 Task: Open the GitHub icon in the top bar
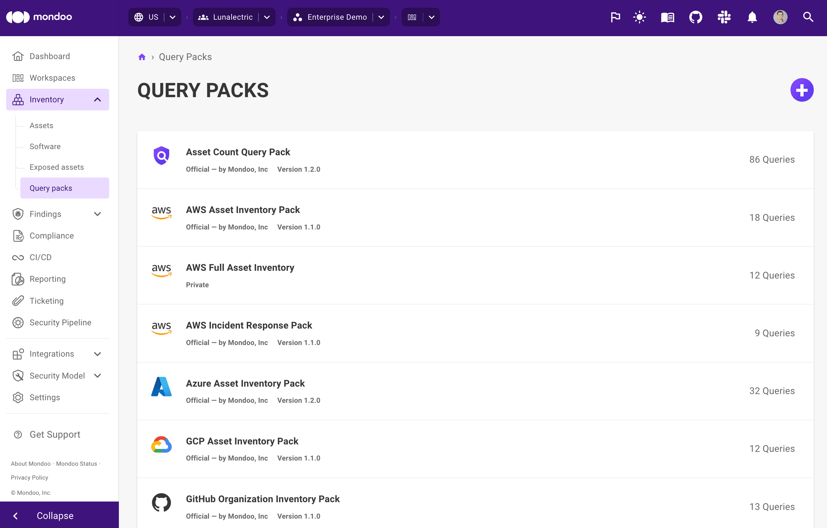tap(696, 17)
